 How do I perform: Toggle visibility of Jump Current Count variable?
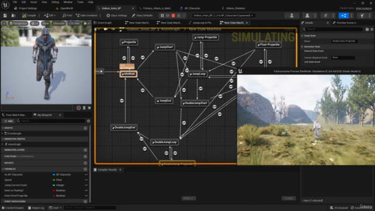click(86, 185)
